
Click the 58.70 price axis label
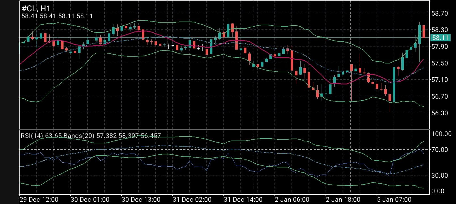coord(440,13)
